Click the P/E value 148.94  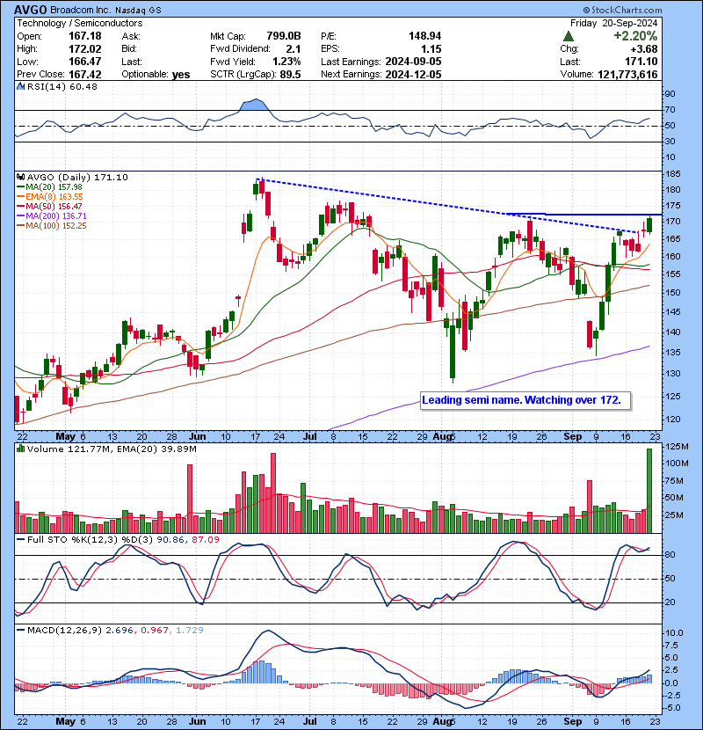pyautogui.click(x=424, y=36)
